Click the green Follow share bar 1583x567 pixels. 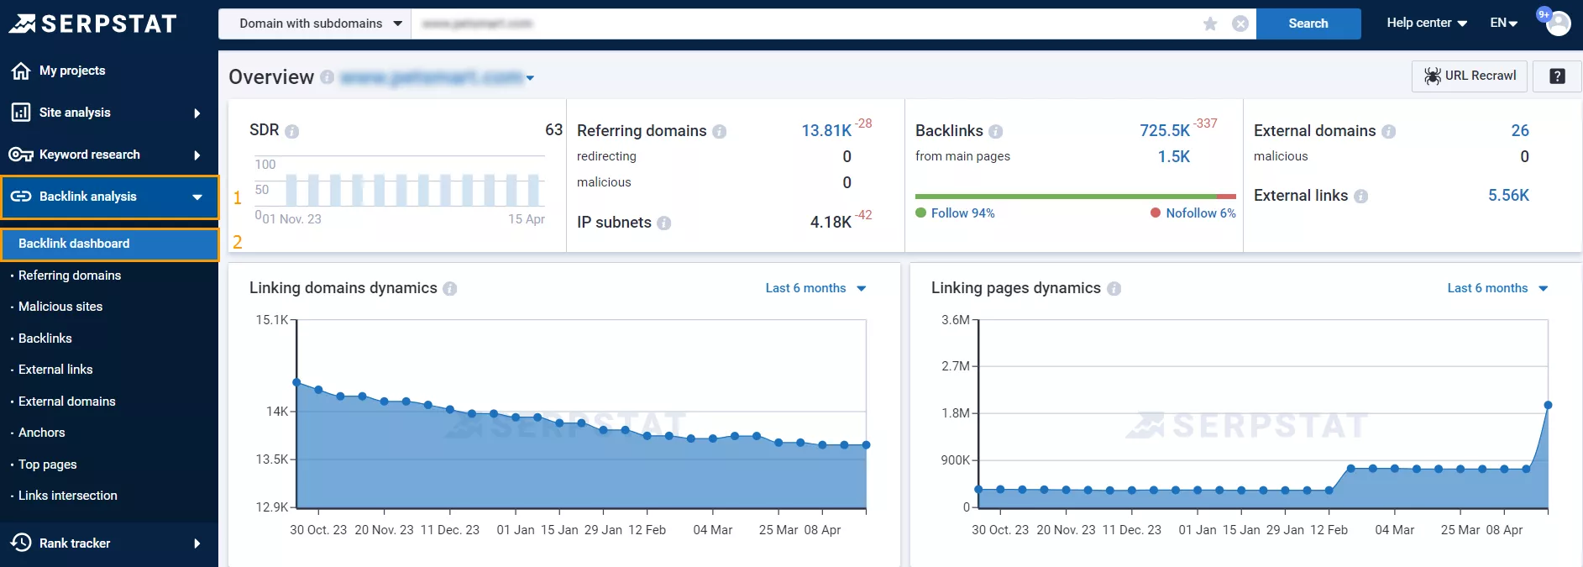click(x=1066, y=197)
